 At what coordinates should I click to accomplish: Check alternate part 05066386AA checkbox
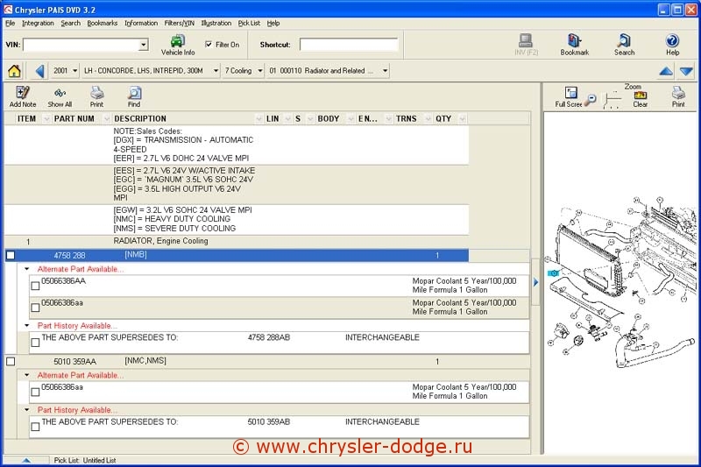pyautogui.click(x=35, y=286)
